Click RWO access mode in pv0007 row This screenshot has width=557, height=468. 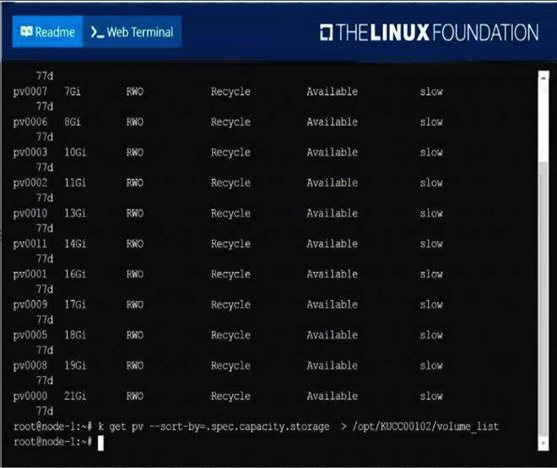pos(135,92)
